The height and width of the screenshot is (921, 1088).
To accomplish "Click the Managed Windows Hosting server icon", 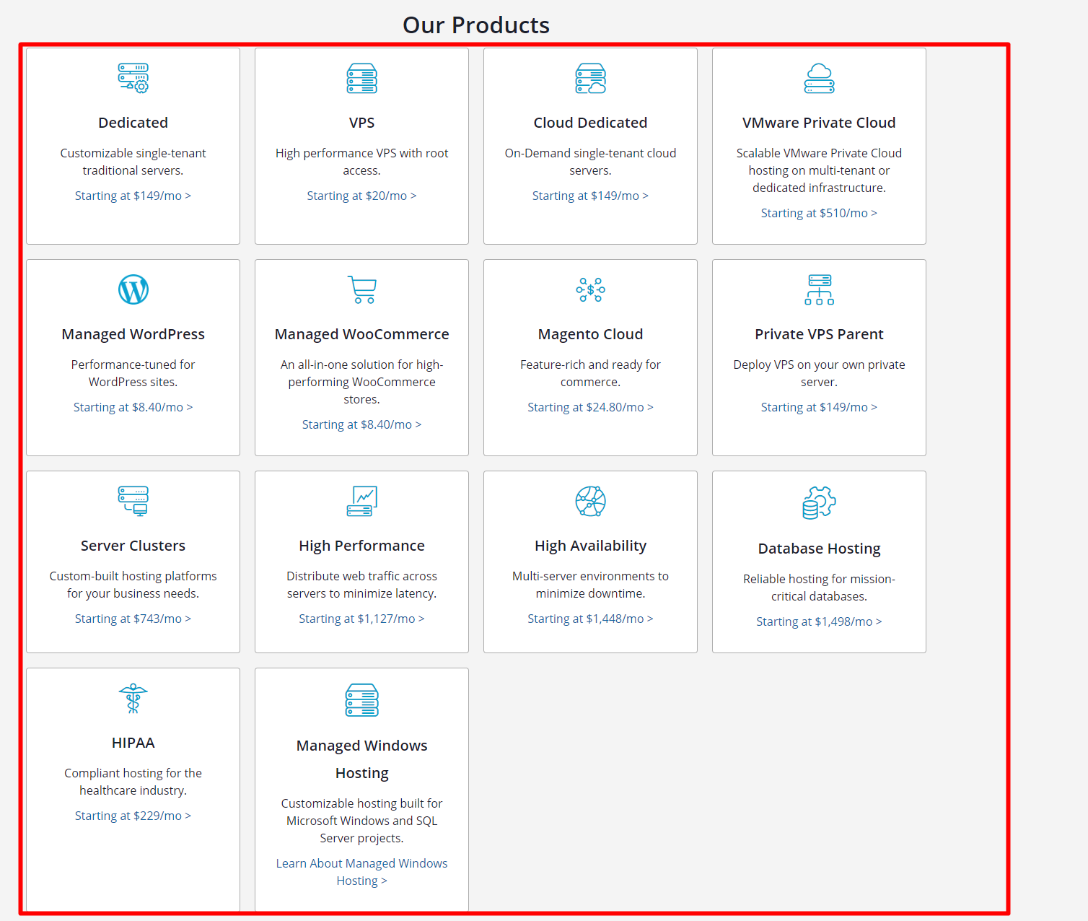I will [x=361, y=699].
